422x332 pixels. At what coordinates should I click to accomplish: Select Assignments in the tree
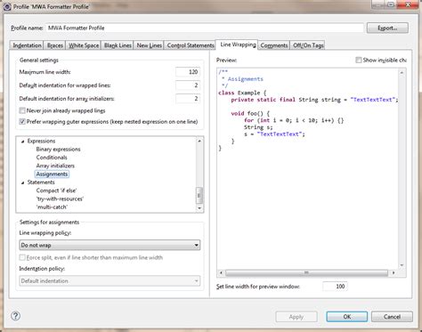pos(52,174)
